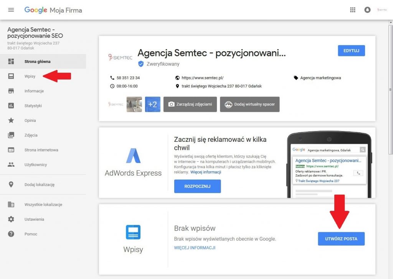This screenshot has width=393, height=279.
Task: Open the Google apps grid
Action: (353, 10)
